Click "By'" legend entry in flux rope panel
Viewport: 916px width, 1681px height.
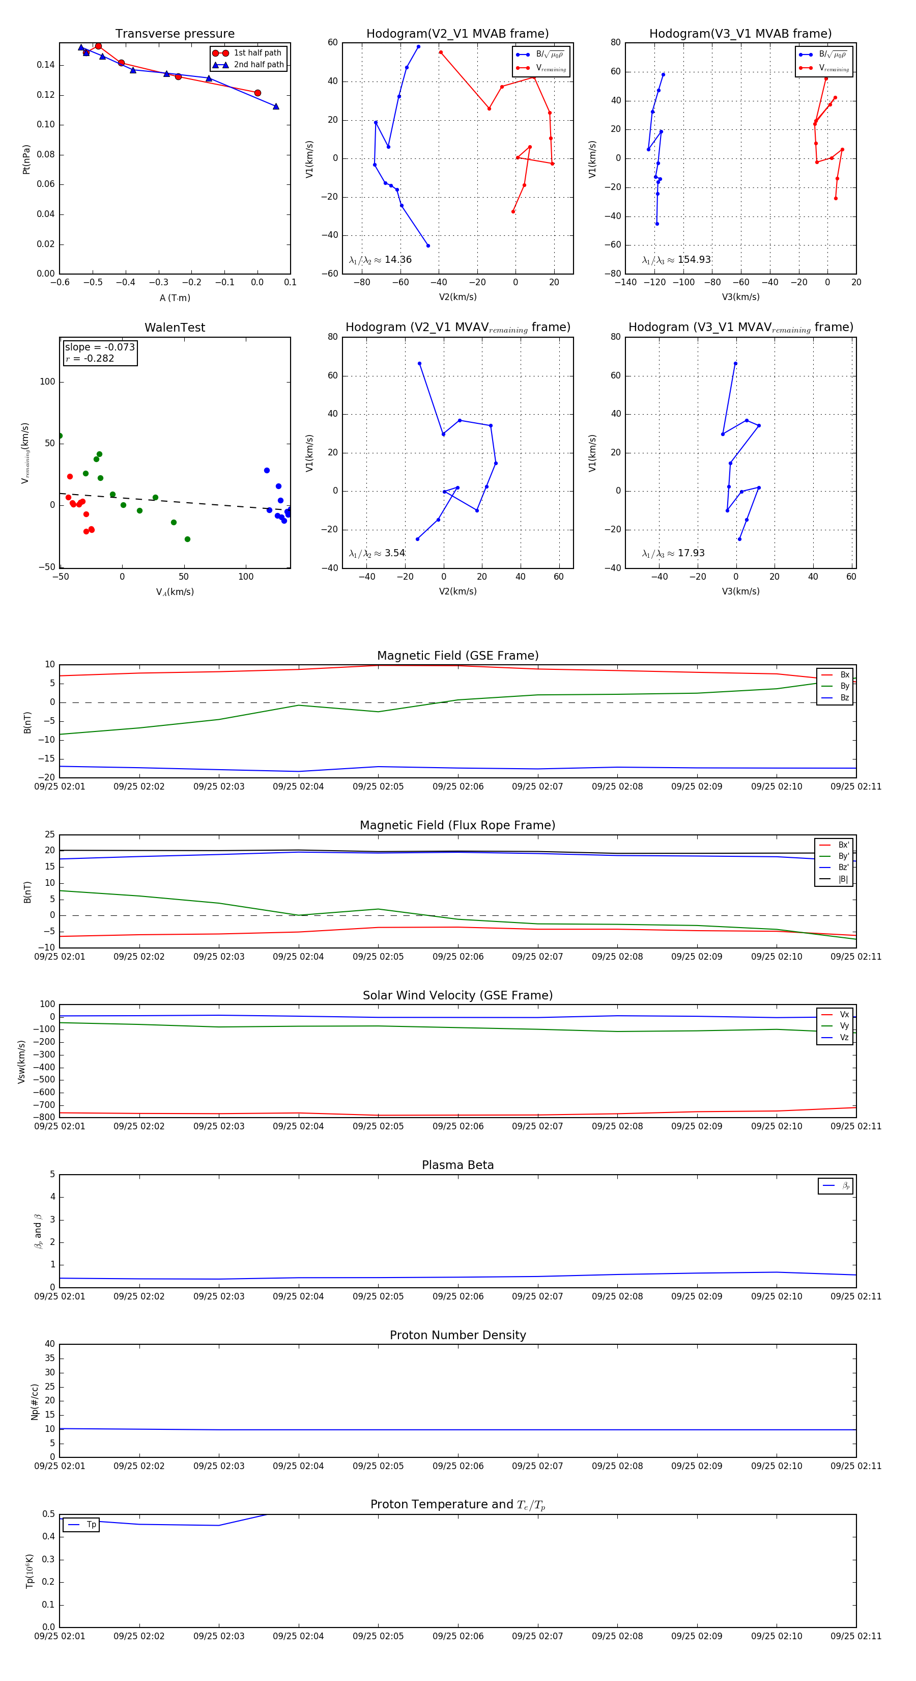835,856
